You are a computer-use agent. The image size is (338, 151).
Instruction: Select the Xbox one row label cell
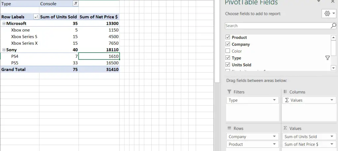[20, 30]
